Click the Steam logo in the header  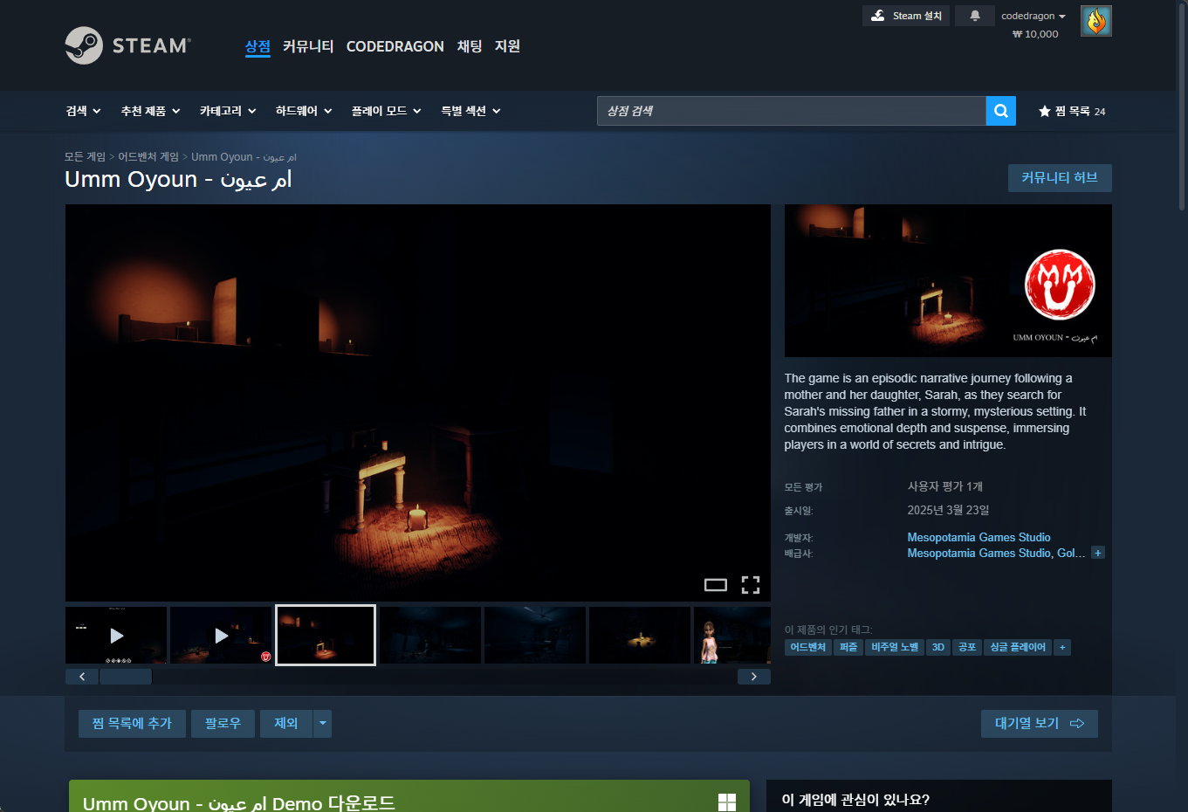tap(127, 45)
